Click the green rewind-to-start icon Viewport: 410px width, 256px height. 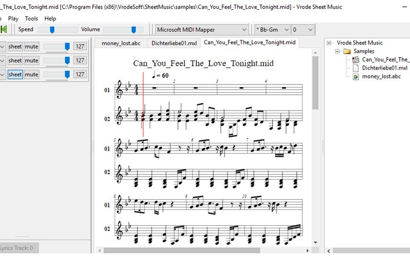(4, 29)
